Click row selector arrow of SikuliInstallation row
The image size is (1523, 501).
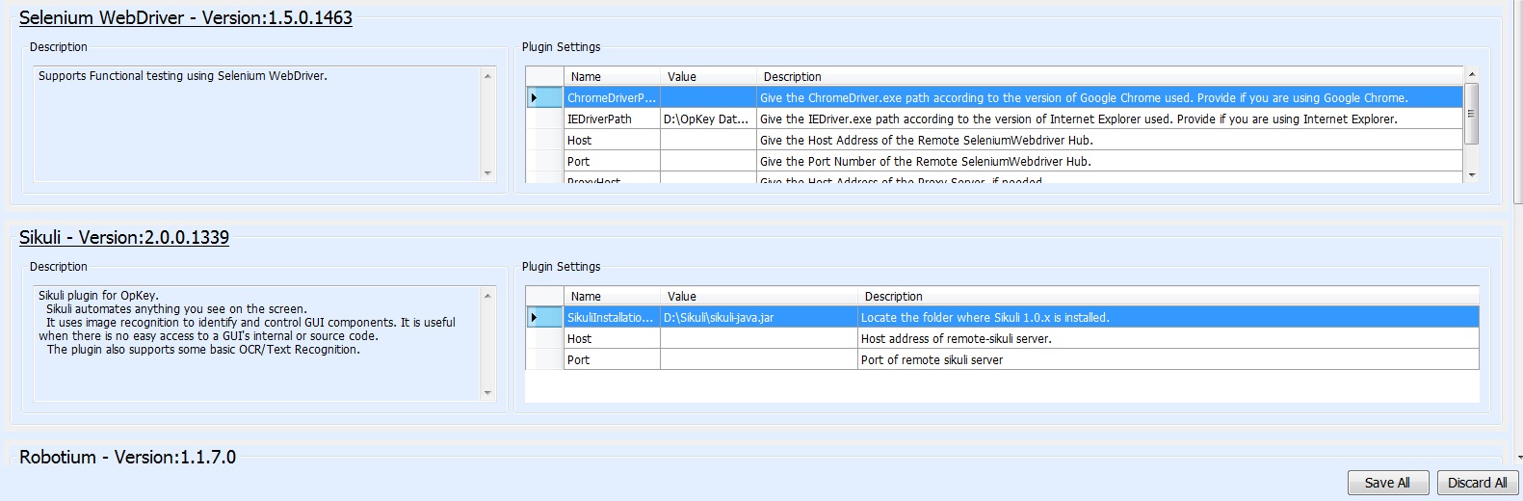(544, 317)
